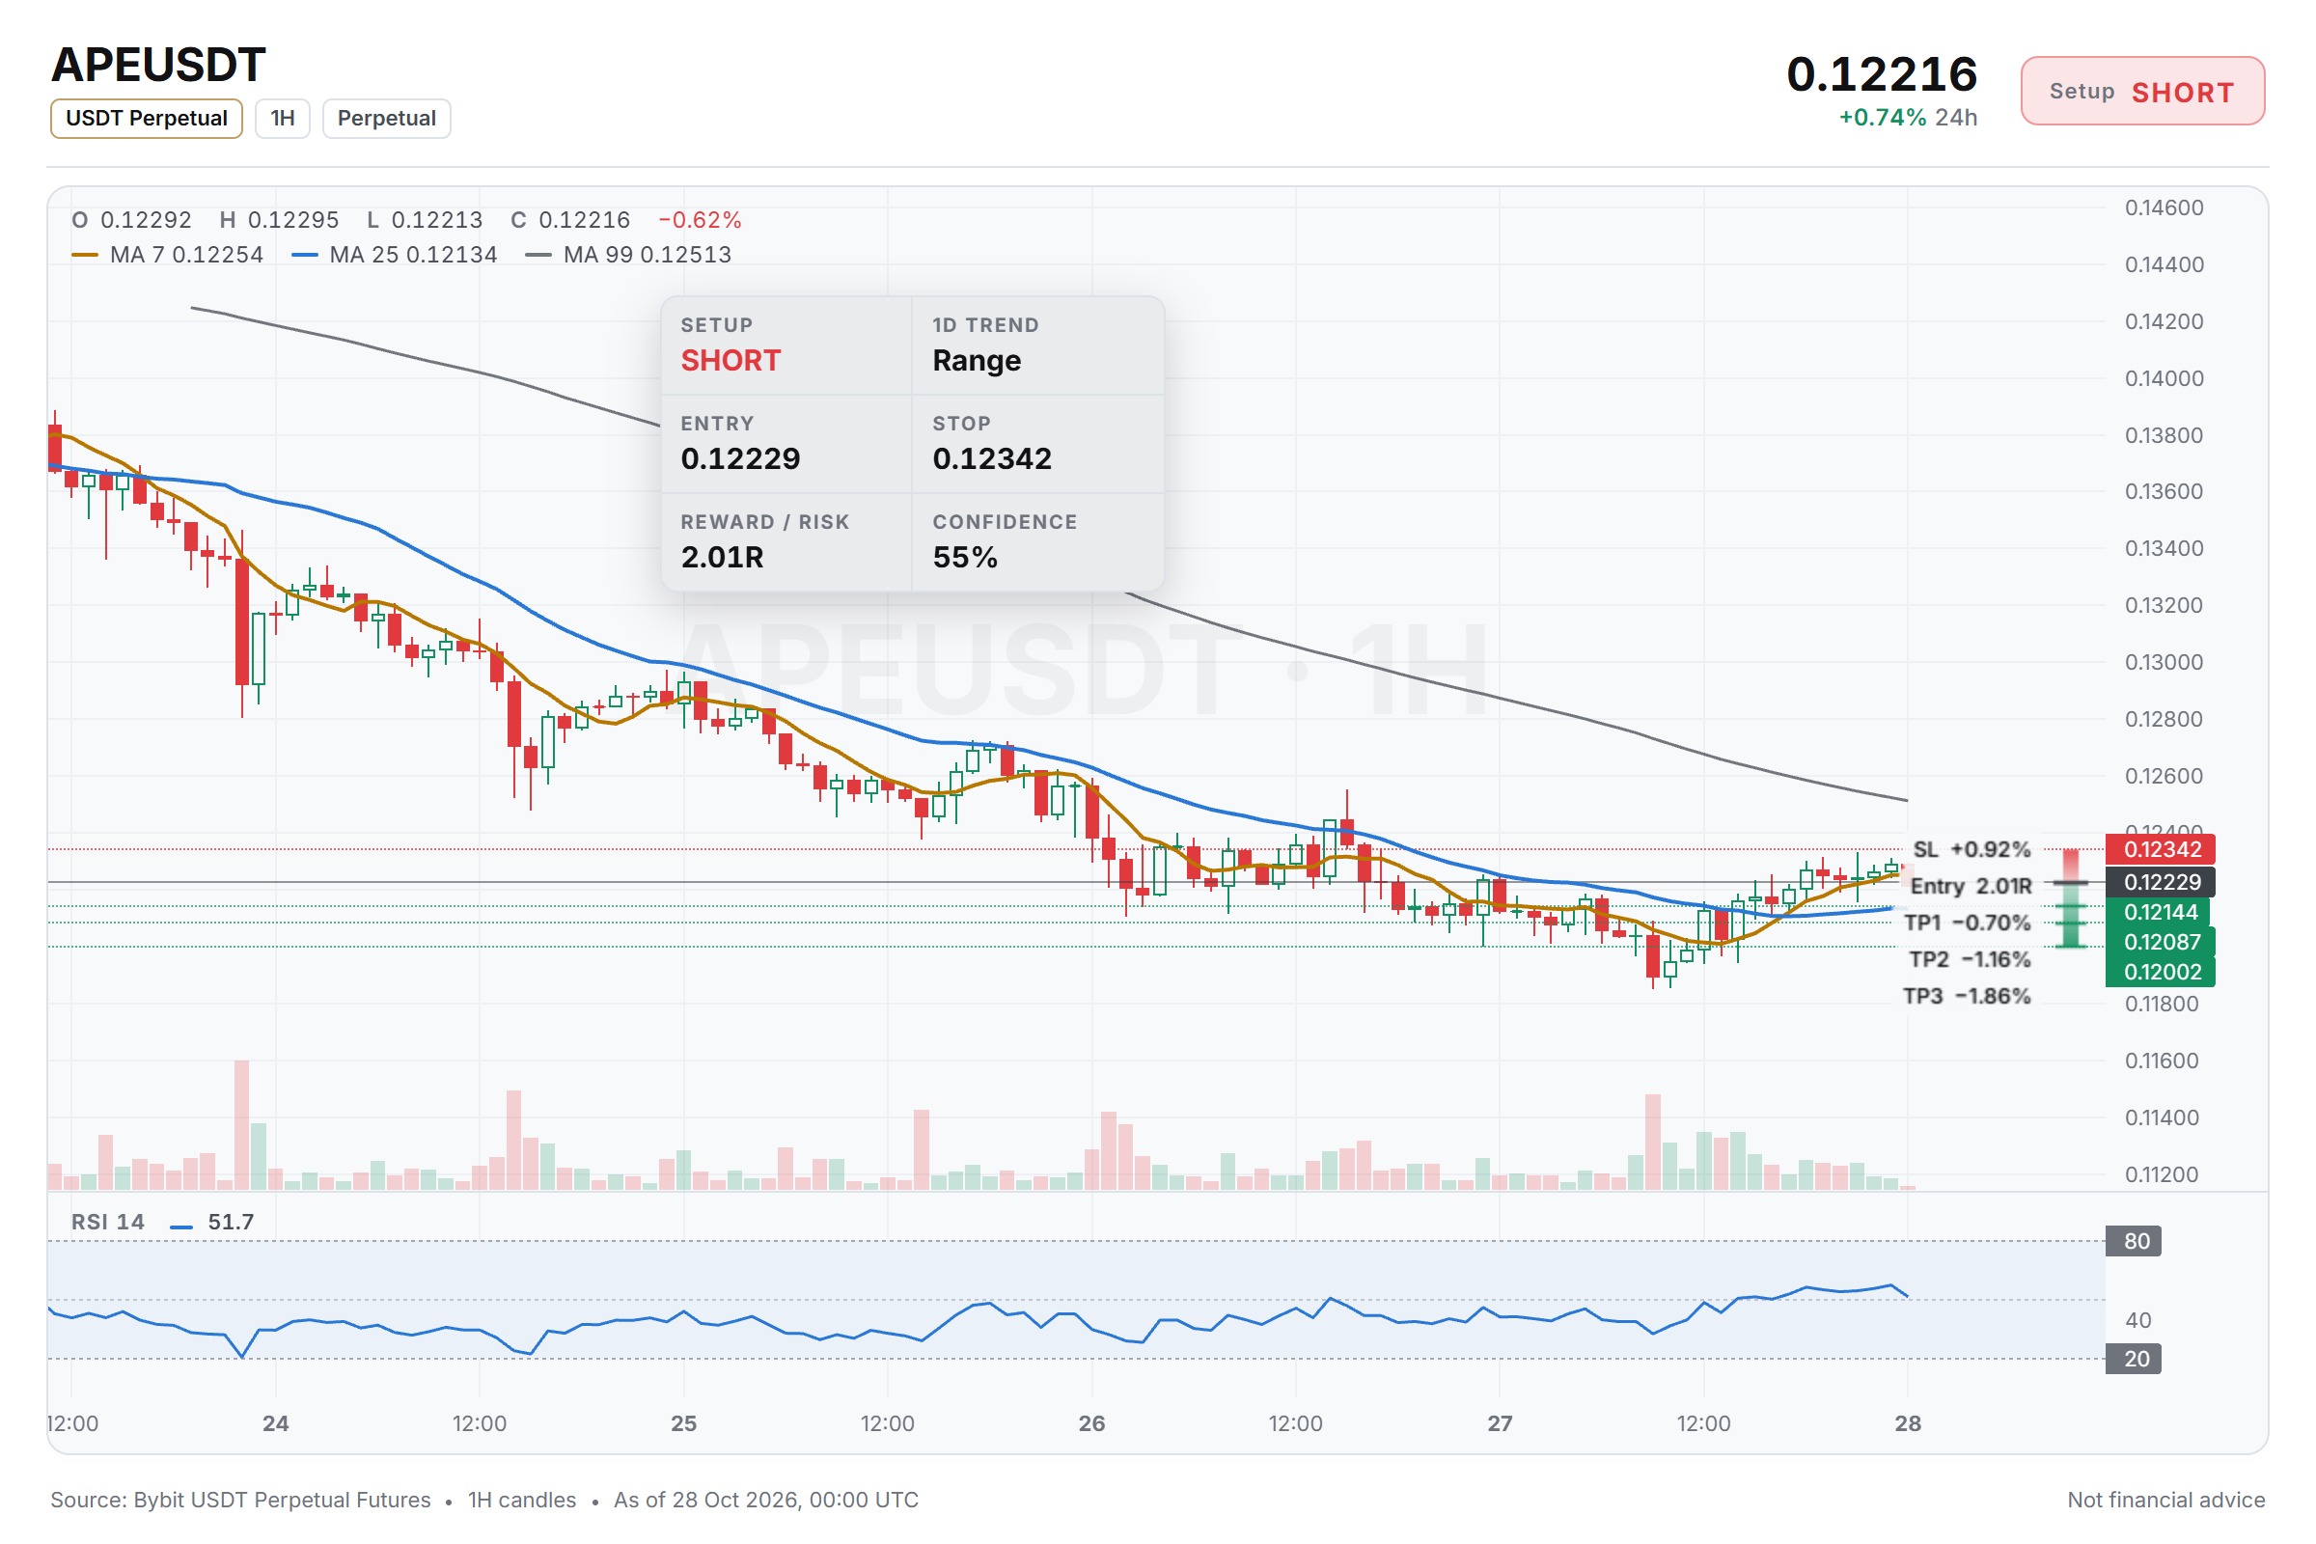The height and width of the screenshot is (1544, 2316).
Task: Click the Entry 2.01R annotation
Action: 1971,885
